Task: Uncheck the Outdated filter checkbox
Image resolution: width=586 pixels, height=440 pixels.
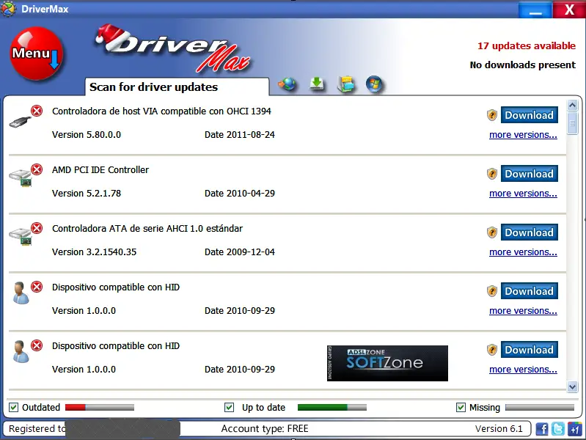Action: click(13, 407)
